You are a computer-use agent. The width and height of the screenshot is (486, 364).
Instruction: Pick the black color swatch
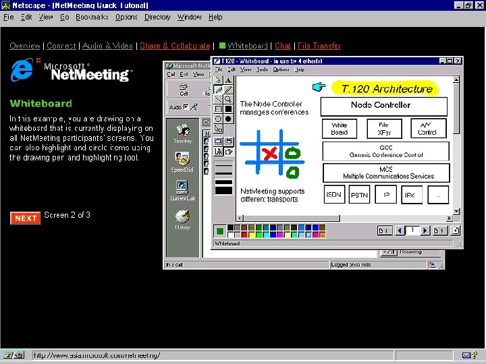230,228
